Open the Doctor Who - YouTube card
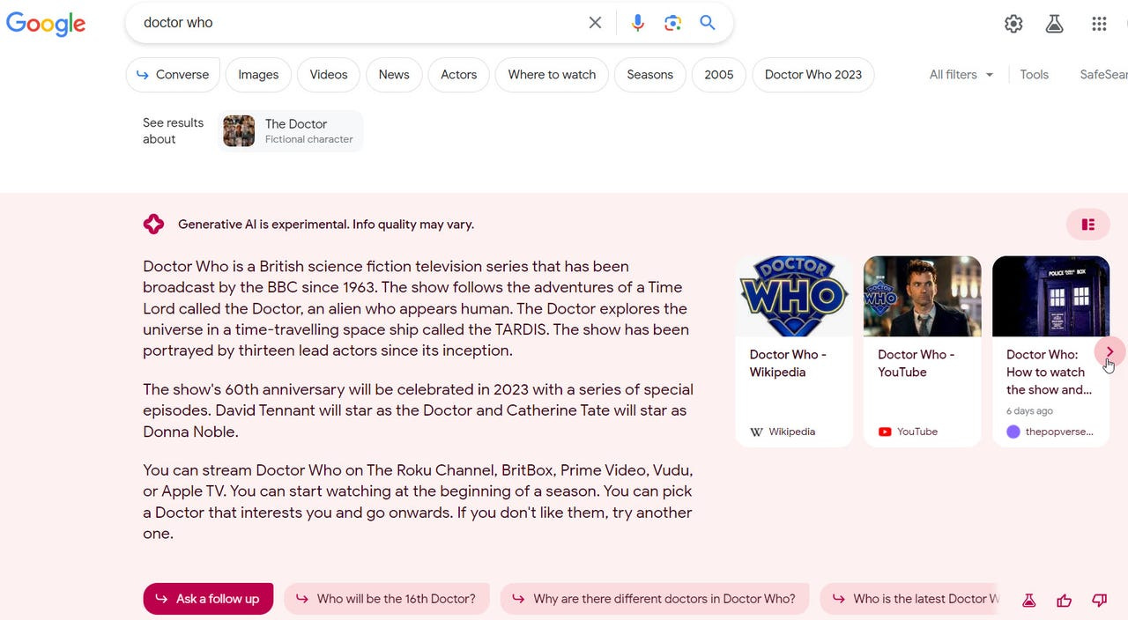The height and width of the screenshot is (620, 1128). pos(922,351)
